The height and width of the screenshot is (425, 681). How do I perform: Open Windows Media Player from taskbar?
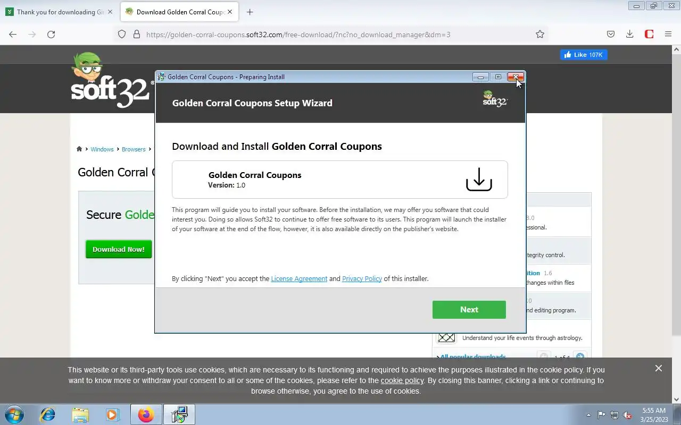113,414
